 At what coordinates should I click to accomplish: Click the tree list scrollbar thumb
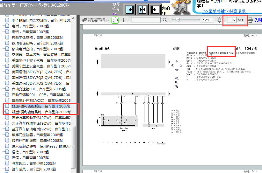pos(73,148)
